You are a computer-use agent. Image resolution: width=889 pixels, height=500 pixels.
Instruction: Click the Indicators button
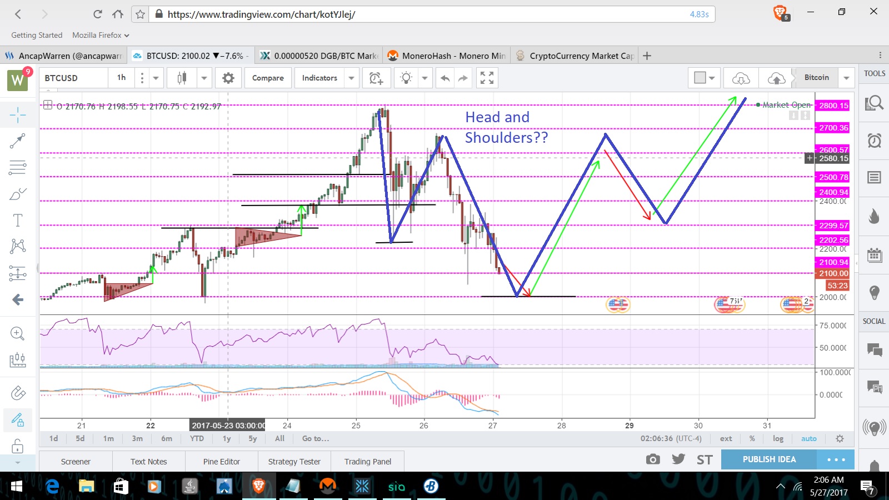tap(319, 78)
